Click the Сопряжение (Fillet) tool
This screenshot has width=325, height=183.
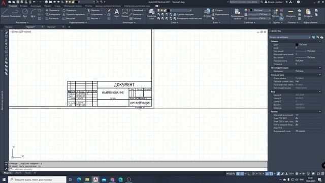[95, 14]
